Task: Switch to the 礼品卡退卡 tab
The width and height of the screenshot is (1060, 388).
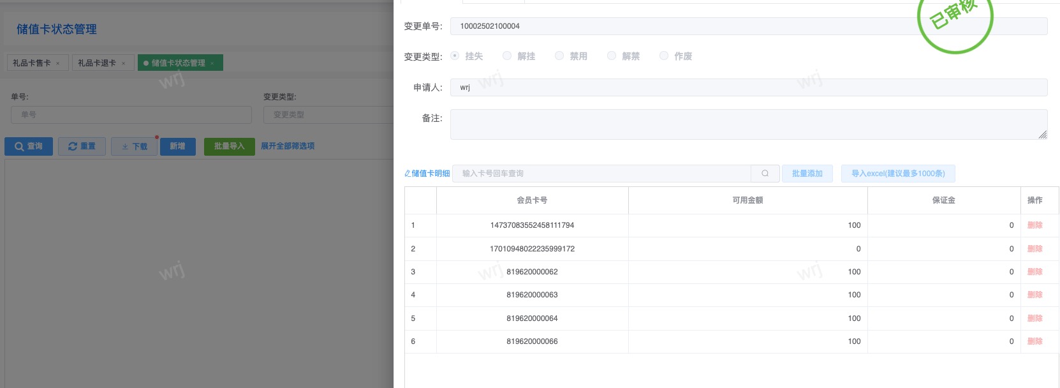Action: coord(97,63)
